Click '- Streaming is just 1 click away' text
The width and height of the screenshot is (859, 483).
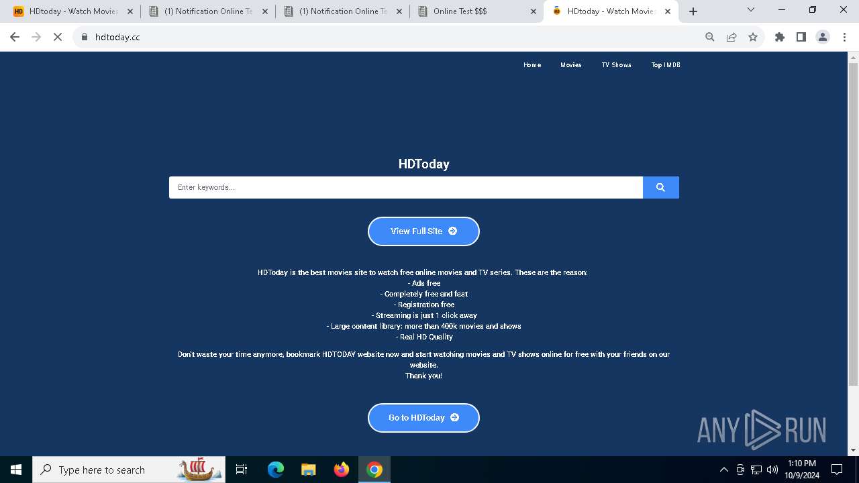424,315
